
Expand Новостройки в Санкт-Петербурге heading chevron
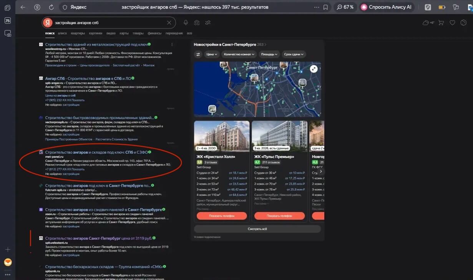pos(265,45)
